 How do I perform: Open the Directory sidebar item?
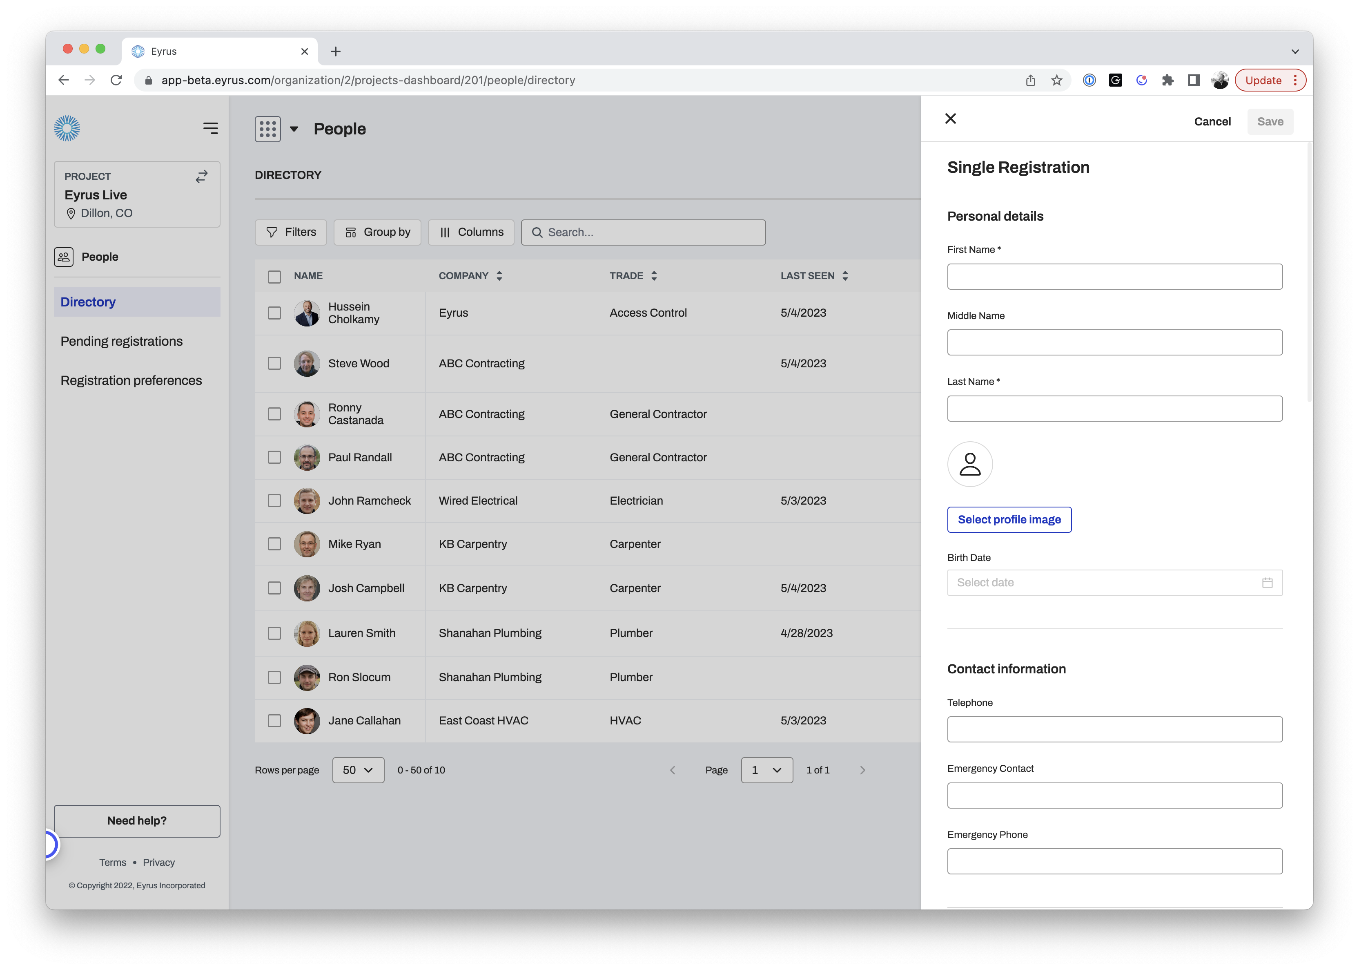137,302
